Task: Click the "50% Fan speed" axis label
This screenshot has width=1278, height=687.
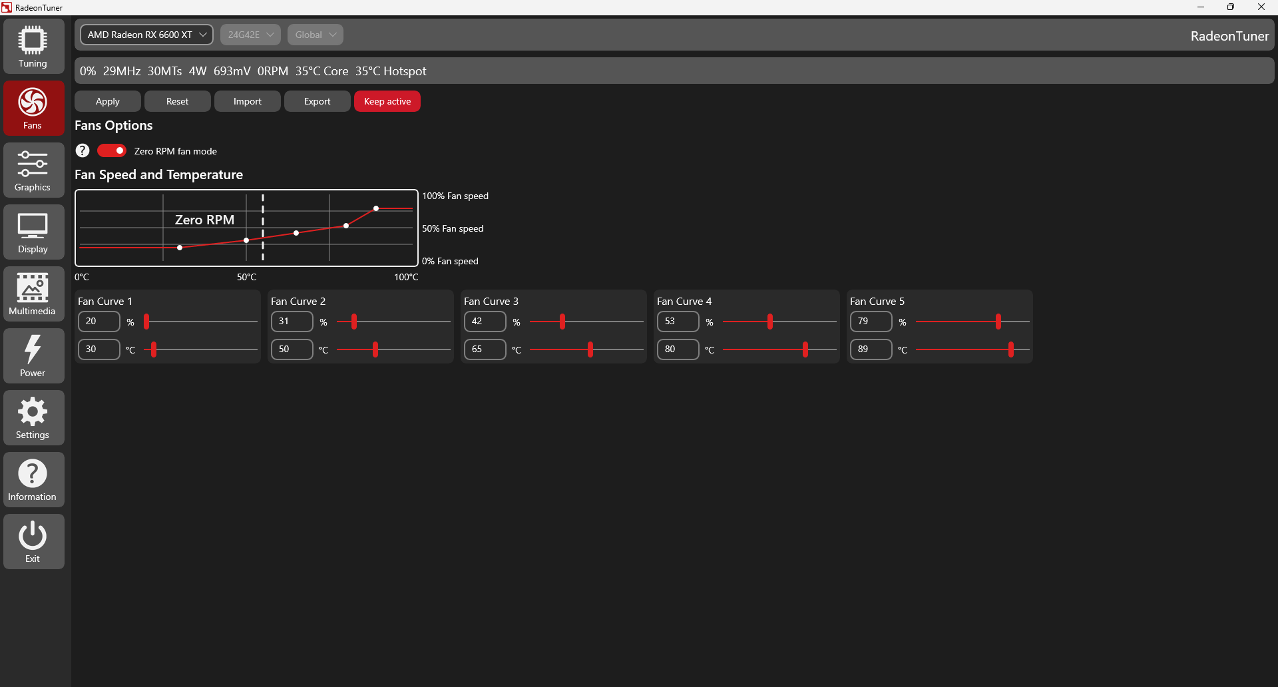Action: click(453, 228)
